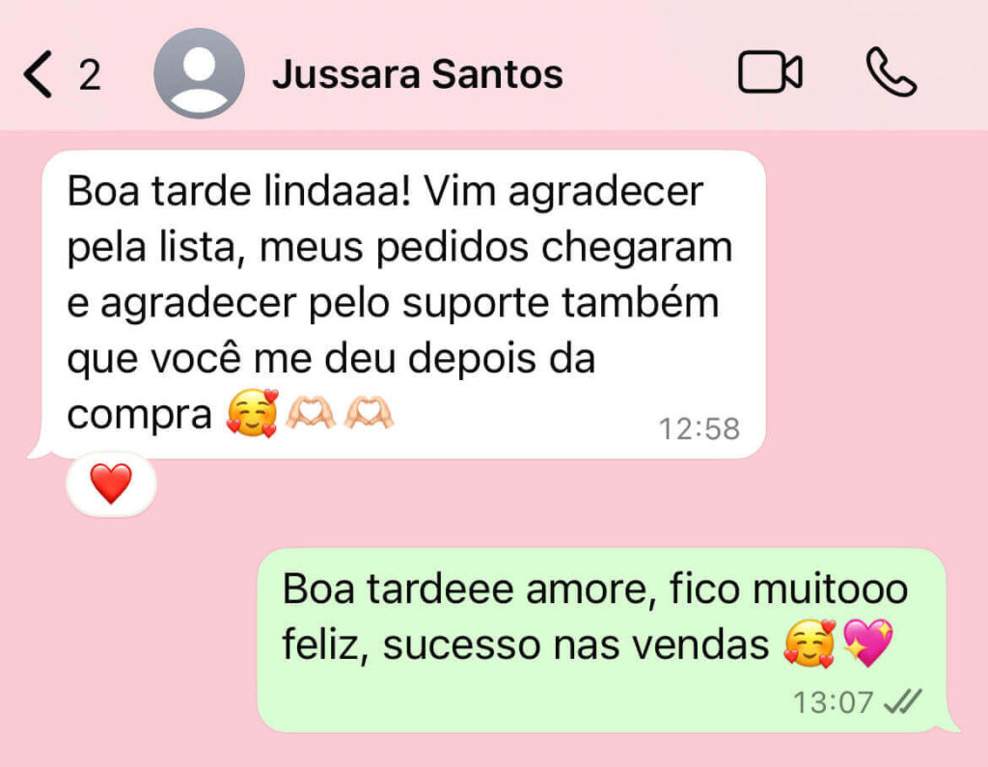The image size is (988, 767).
Task: Tap the 13:07 sent message timestamp
Action: (833, 702)
